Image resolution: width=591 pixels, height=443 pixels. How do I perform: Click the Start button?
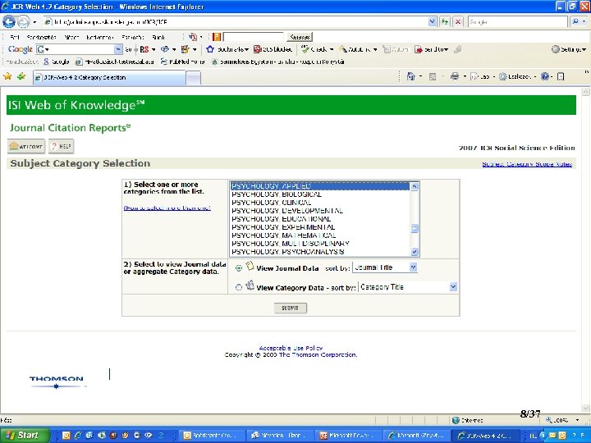[25, 435]
